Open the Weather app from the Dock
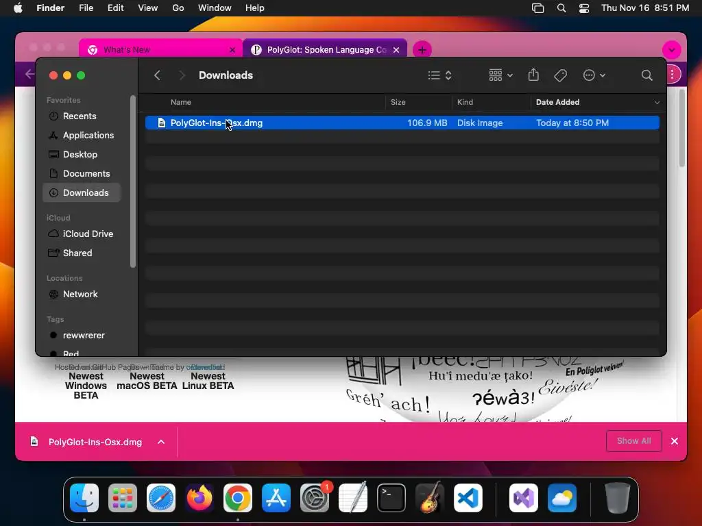Viewport: 702px width, 526px height. point(562,498)
